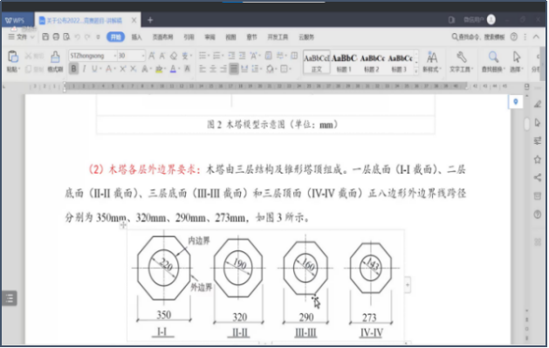
Task: Open the 审阅 ribbon tab
Action: tap(210, 38)
